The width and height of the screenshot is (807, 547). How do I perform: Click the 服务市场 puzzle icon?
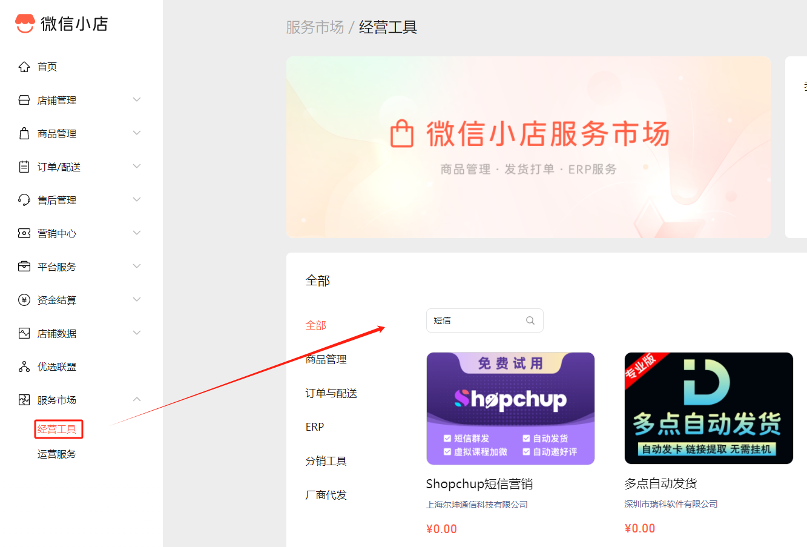pyautogui.click(x=24, y=400)
